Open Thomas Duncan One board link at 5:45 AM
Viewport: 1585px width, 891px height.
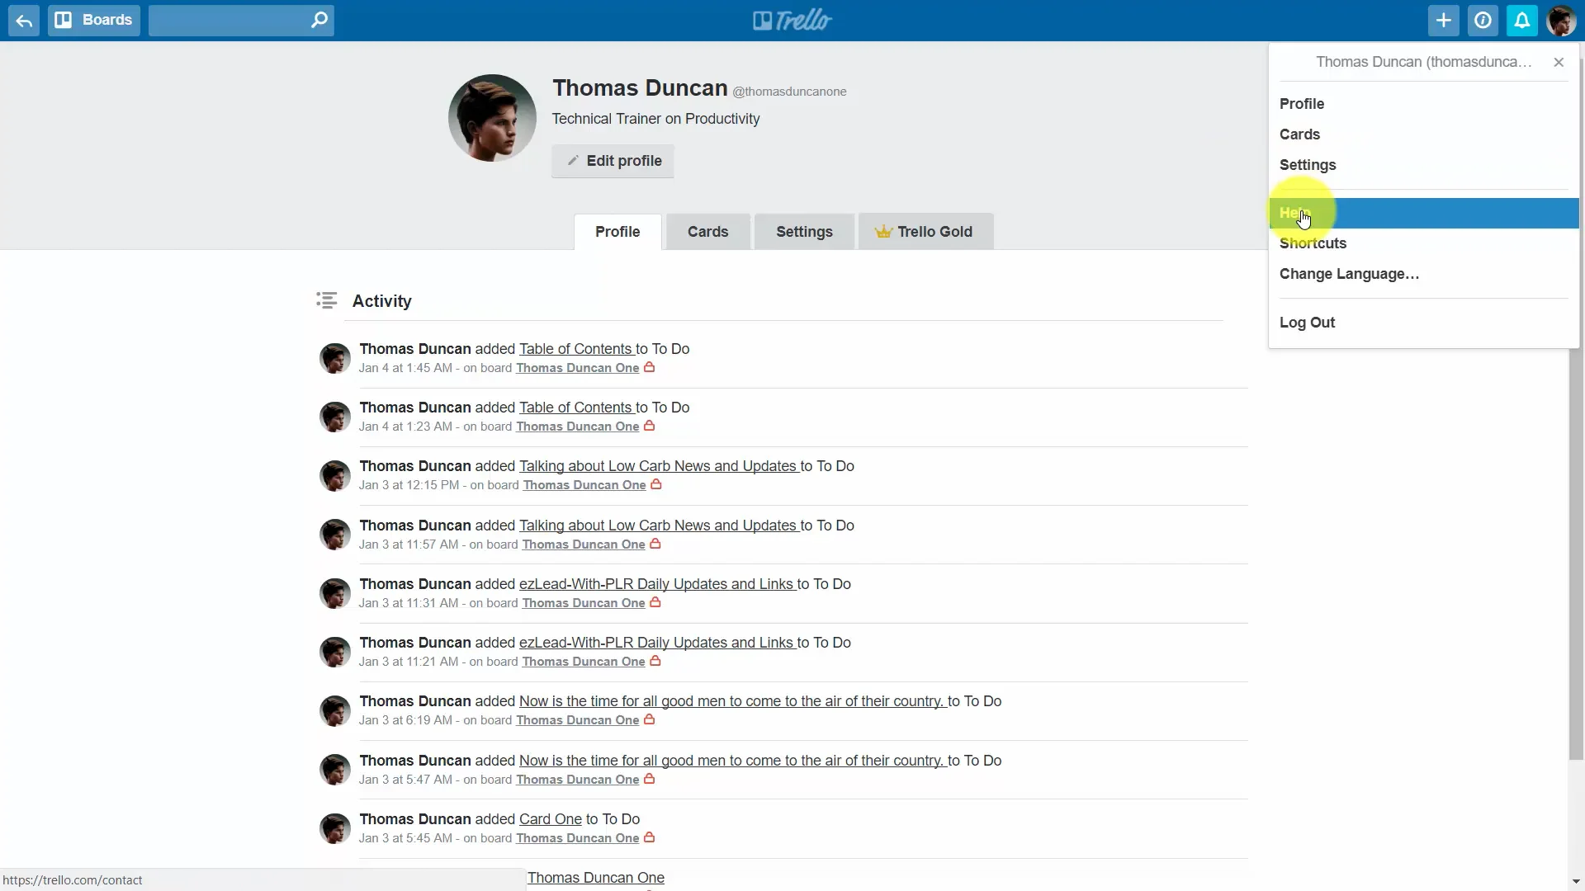(x=578, y=838)
